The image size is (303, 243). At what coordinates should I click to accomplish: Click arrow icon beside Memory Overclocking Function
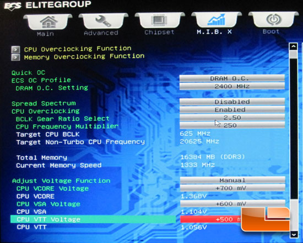(x=15, y=57)
